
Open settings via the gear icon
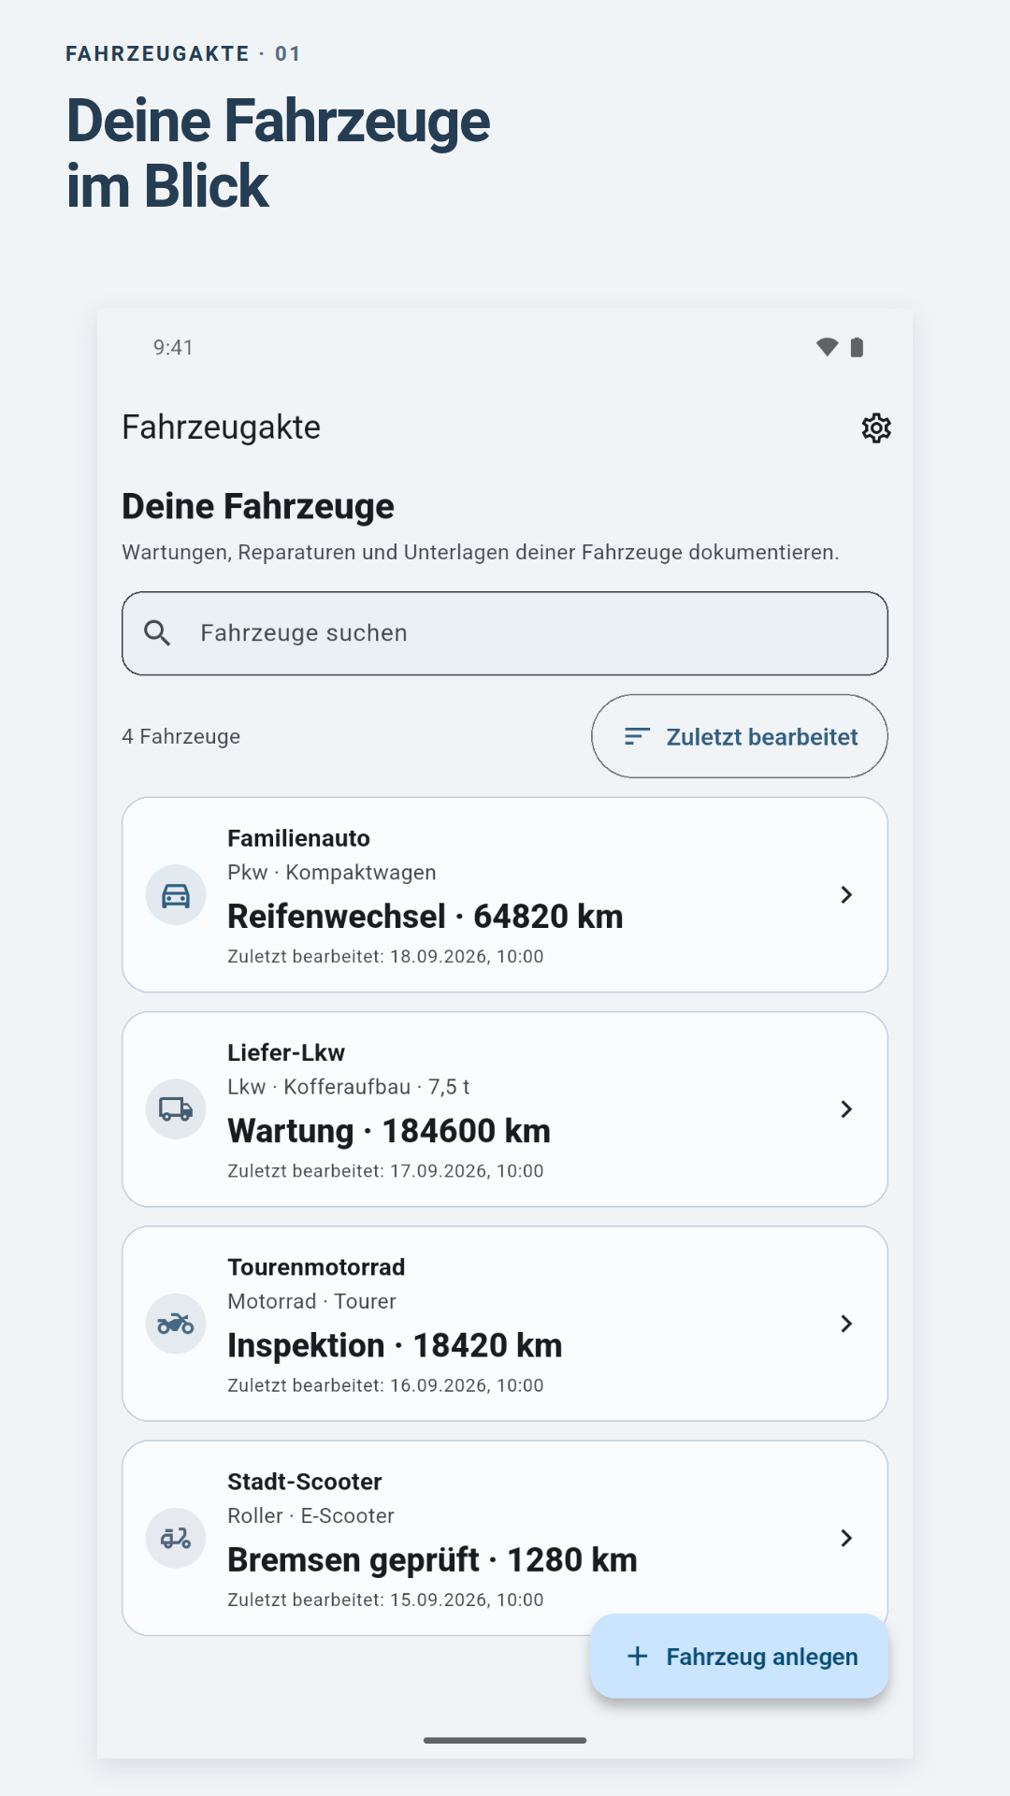[876, 427]
